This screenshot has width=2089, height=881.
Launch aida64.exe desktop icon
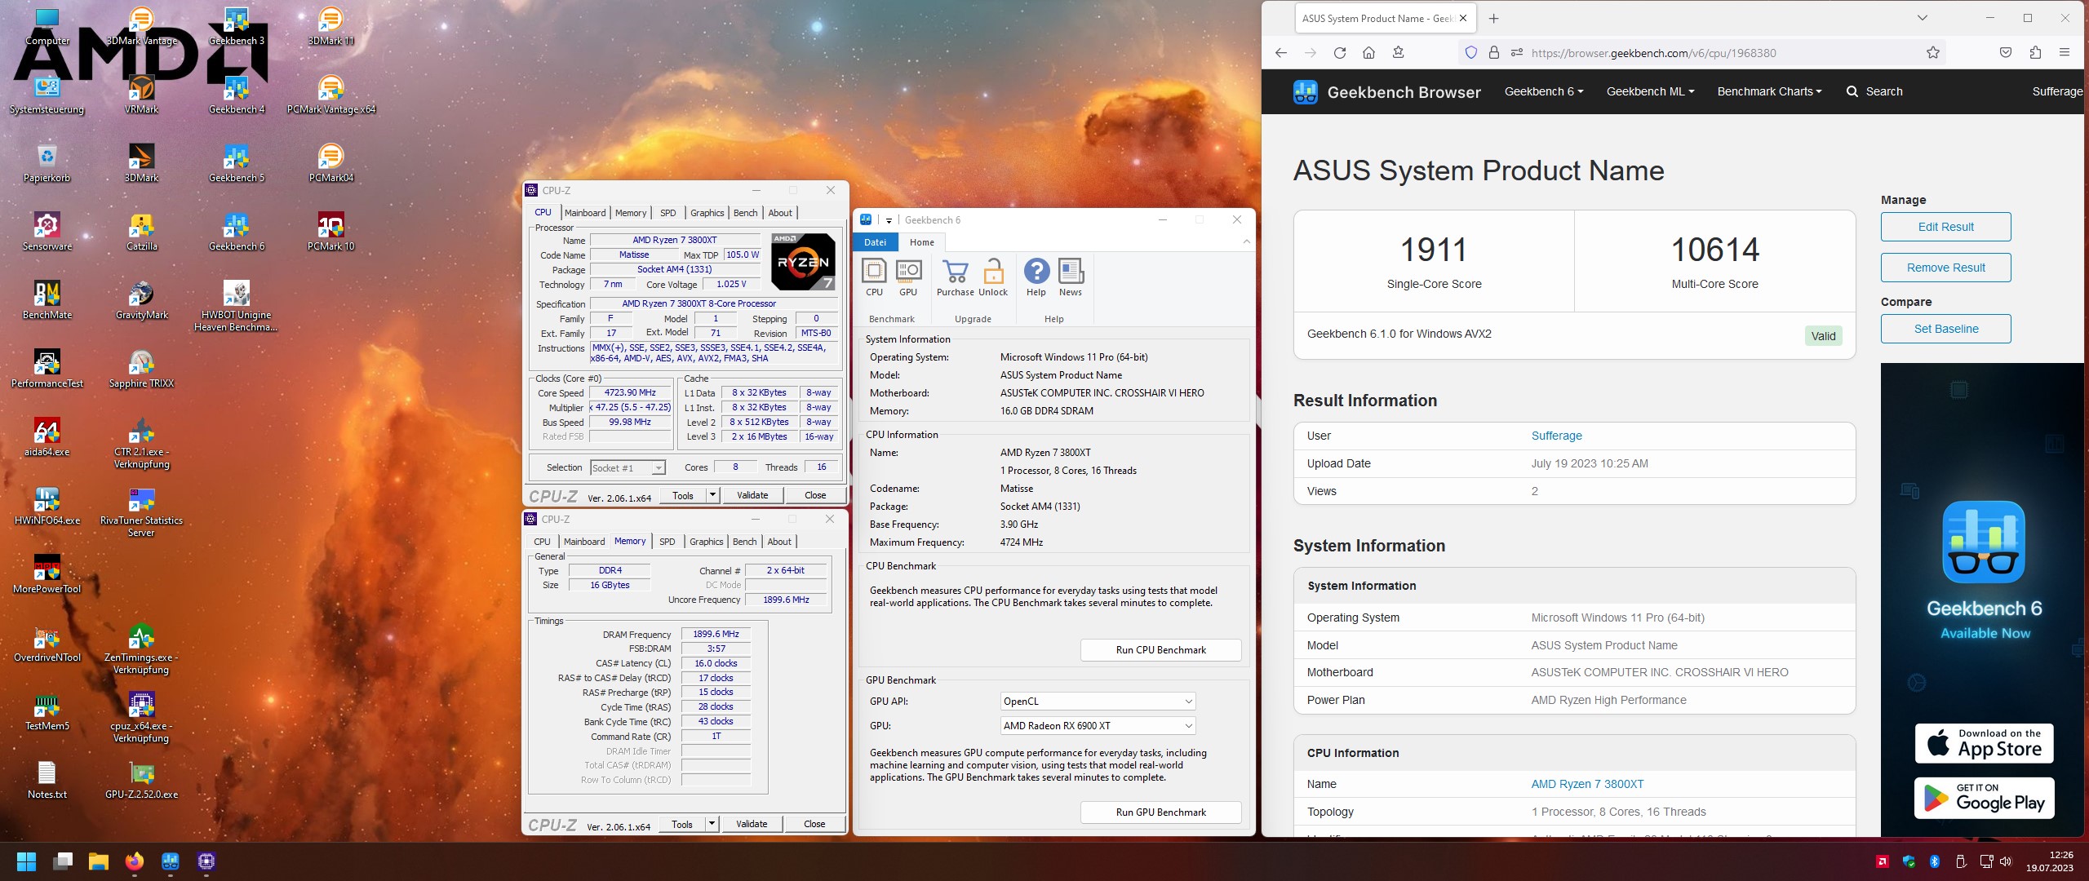point(47,436)
